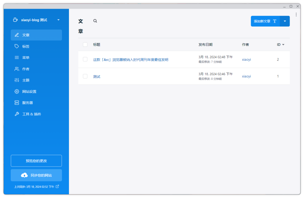Open the three-dot menu at top right

(296, 14)
